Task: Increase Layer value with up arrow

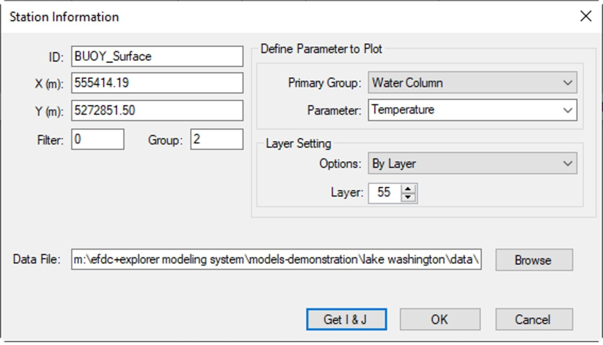Action: [x=408, y=189]
